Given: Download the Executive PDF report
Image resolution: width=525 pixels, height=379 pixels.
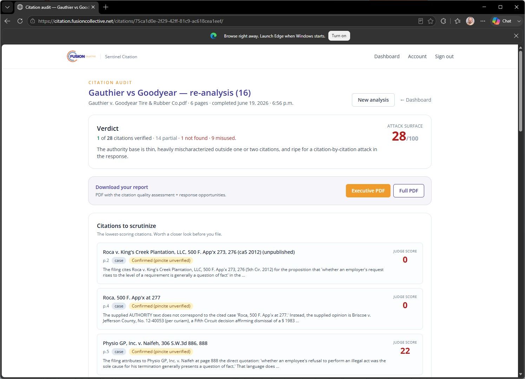Looking at the screenshot, I should (368, 191).
